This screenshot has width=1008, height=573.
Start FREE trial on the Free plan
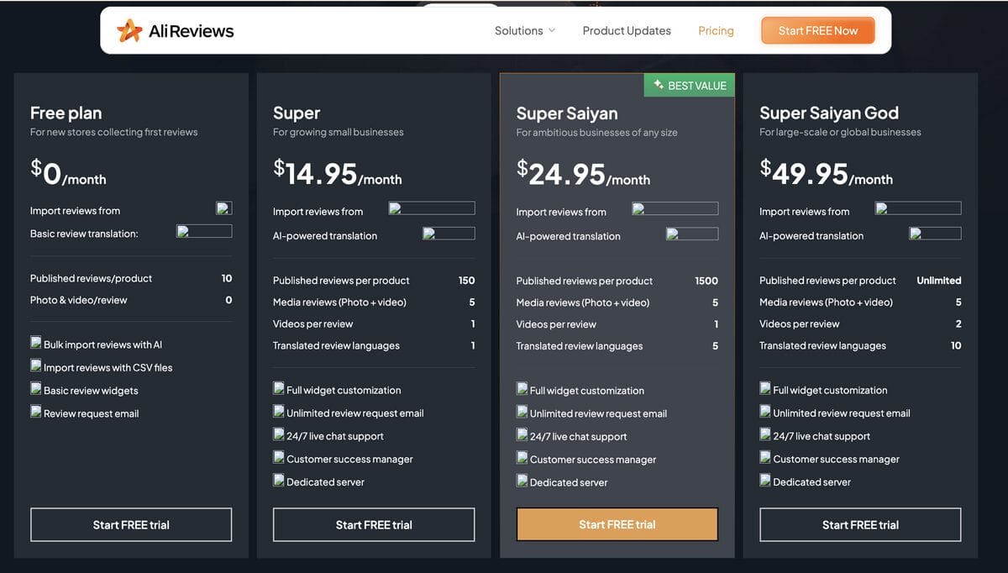click(x=130, y=523)
